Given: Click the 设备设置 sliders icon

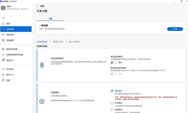Looking at the screenshot, I should pyautogui.click(x=3, y=29).
